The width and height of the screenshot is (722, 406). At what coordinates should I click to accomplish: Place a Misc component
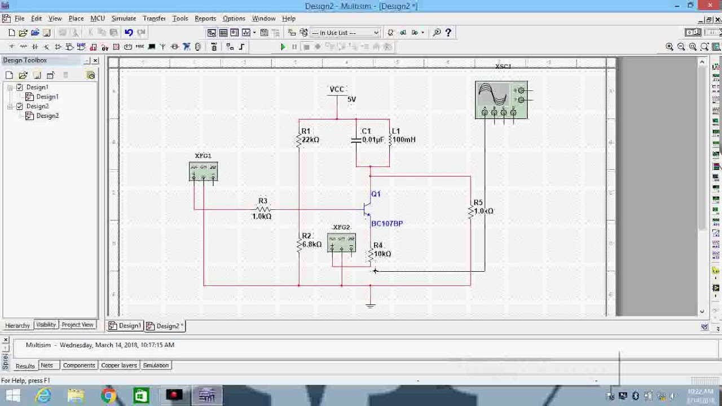[139, 47]
